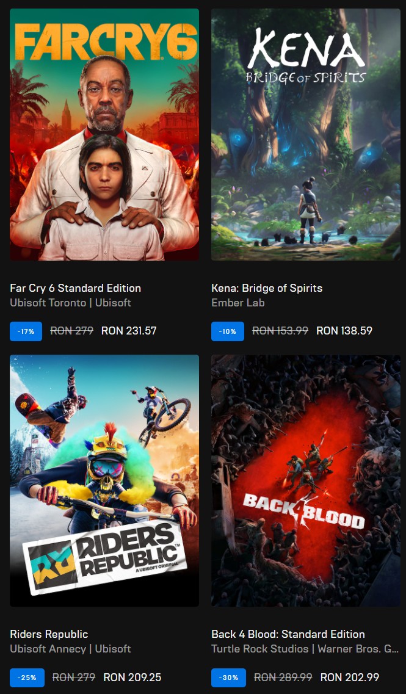Open the Far Cry 6 cover artwork
406x694 pixels.
(x=104, y=134)
